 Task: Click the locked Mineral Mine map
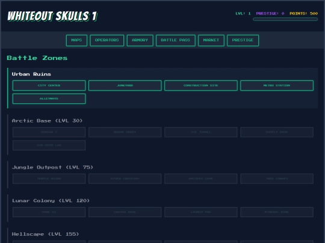tap(277, 212)
